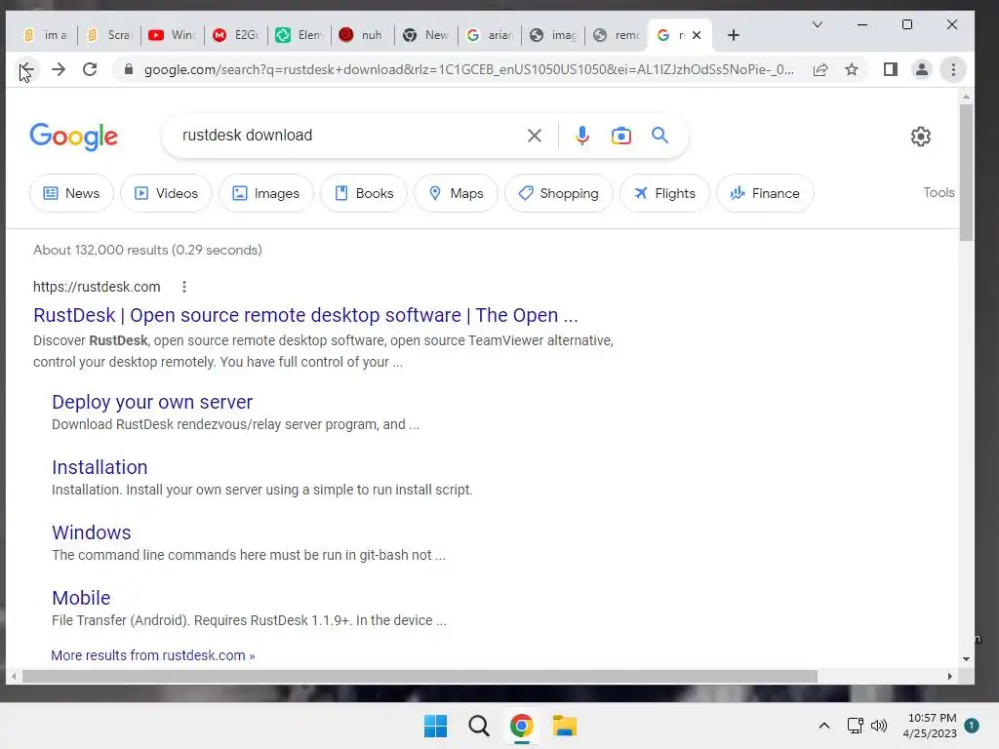Open search Tools
The image size is (999, 749).
point(939,192)
